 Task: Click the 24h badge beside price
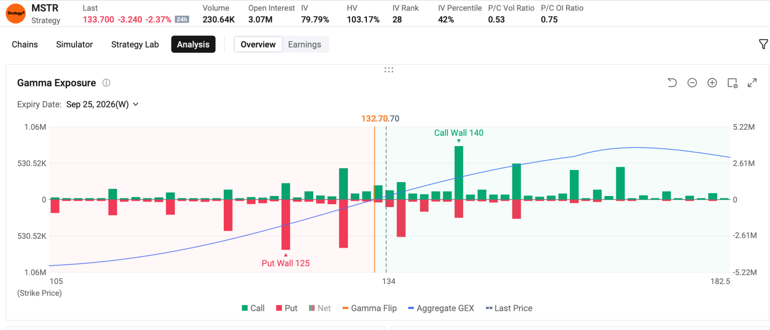coord(182,19)
